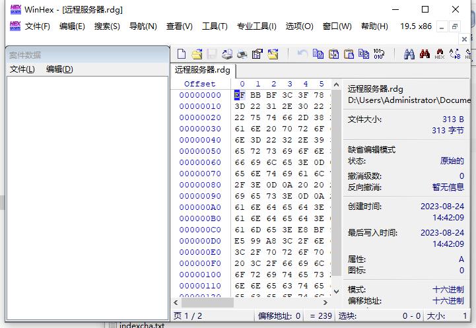
Task: Click red binoculars search icon
Action: pos(425,54)
